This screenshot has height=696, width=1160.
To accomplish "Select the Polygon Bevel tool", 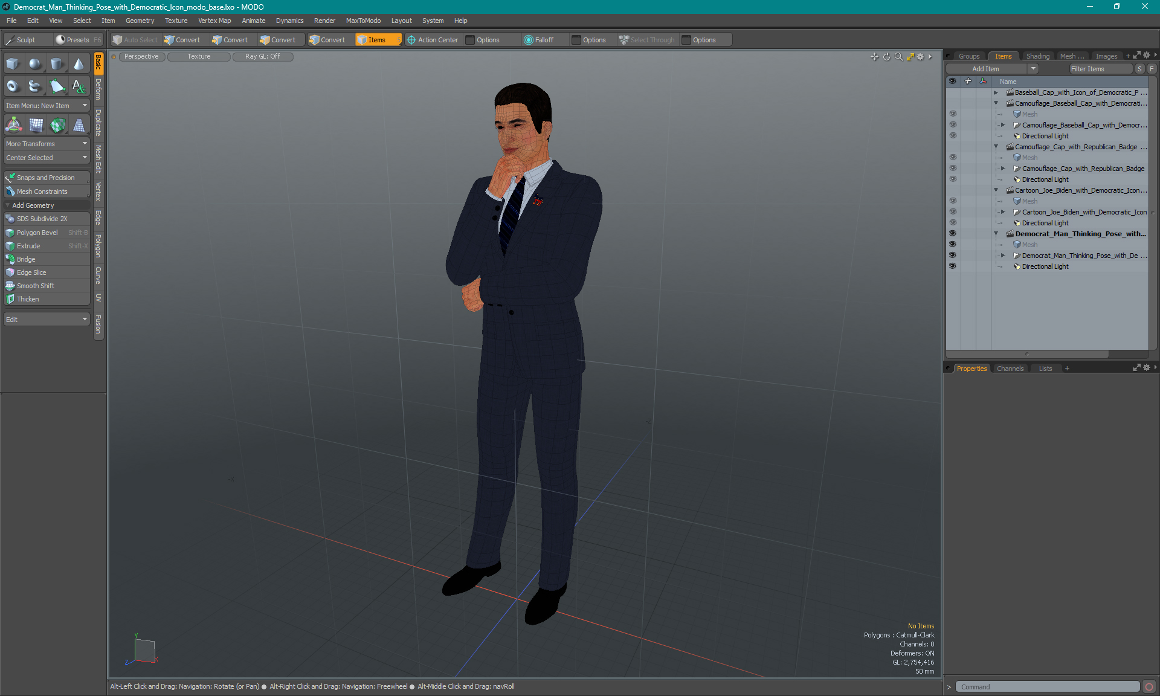I will tap(47, 233).
